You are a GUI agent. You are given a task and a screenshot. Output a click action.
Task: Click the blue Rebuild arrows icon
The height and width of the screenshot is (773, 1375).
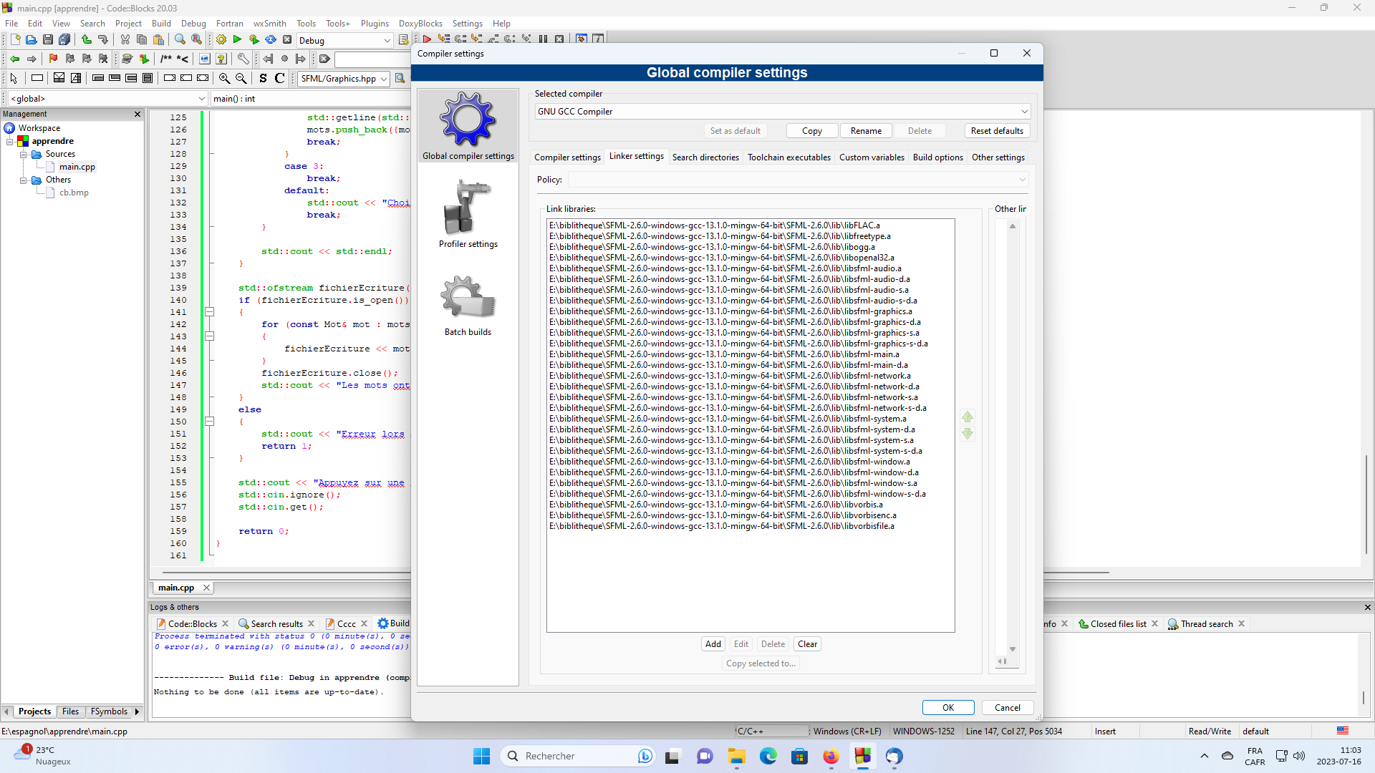[x=271, y=40]
